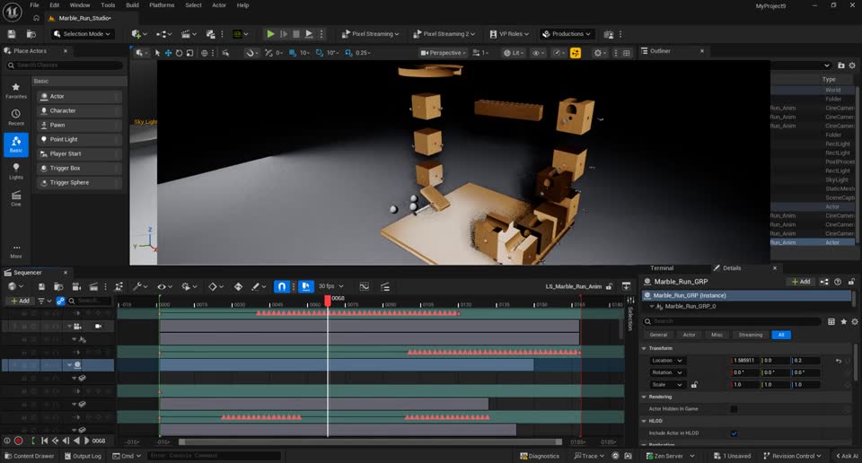Open Revision Control dropdown
This screenshot has height=463, width=862.
[792, 456]
